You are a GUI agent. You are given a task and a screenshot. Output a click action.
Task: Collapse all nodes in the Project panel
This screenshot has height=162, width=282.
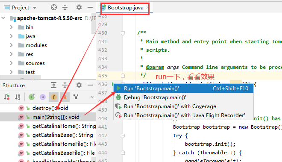click(x=65, y=7)
